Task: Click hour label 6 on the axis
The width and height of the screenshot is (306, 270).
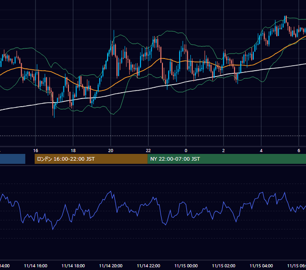Action: (299, 151)
